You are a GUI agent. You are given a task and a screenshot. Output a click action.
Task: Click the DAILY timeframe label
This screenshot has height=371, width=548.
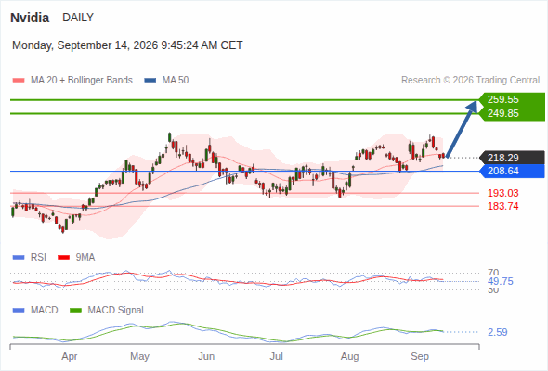click(78, 18)
